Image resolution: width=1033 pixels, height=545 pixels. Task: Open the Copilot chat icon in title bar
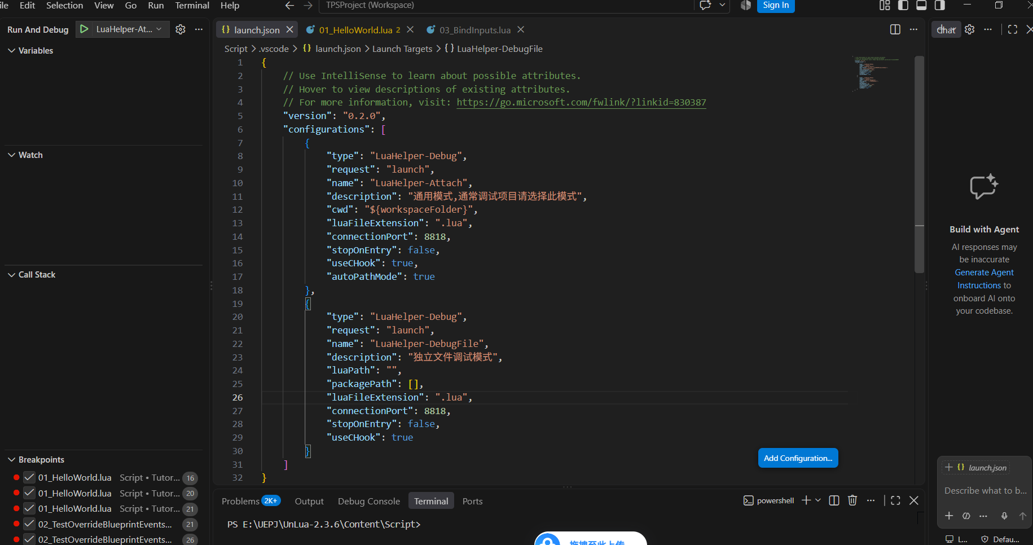[705, 6]
